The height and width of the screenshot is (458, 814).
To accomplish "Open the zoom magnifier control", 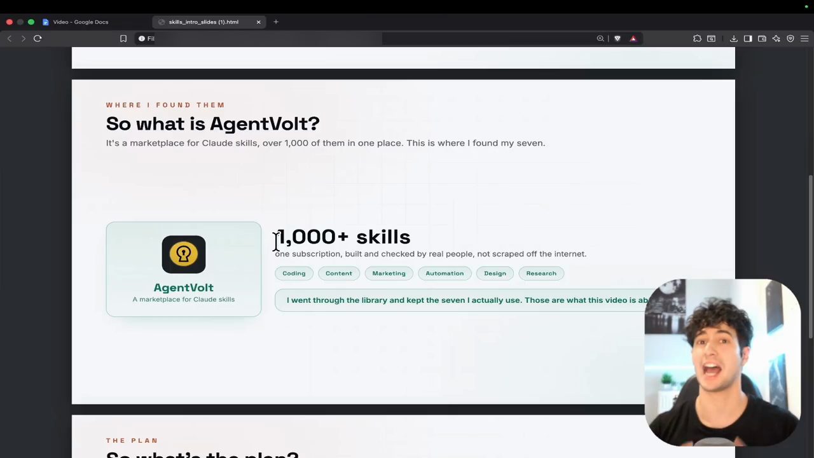I will tap(600, 39).
